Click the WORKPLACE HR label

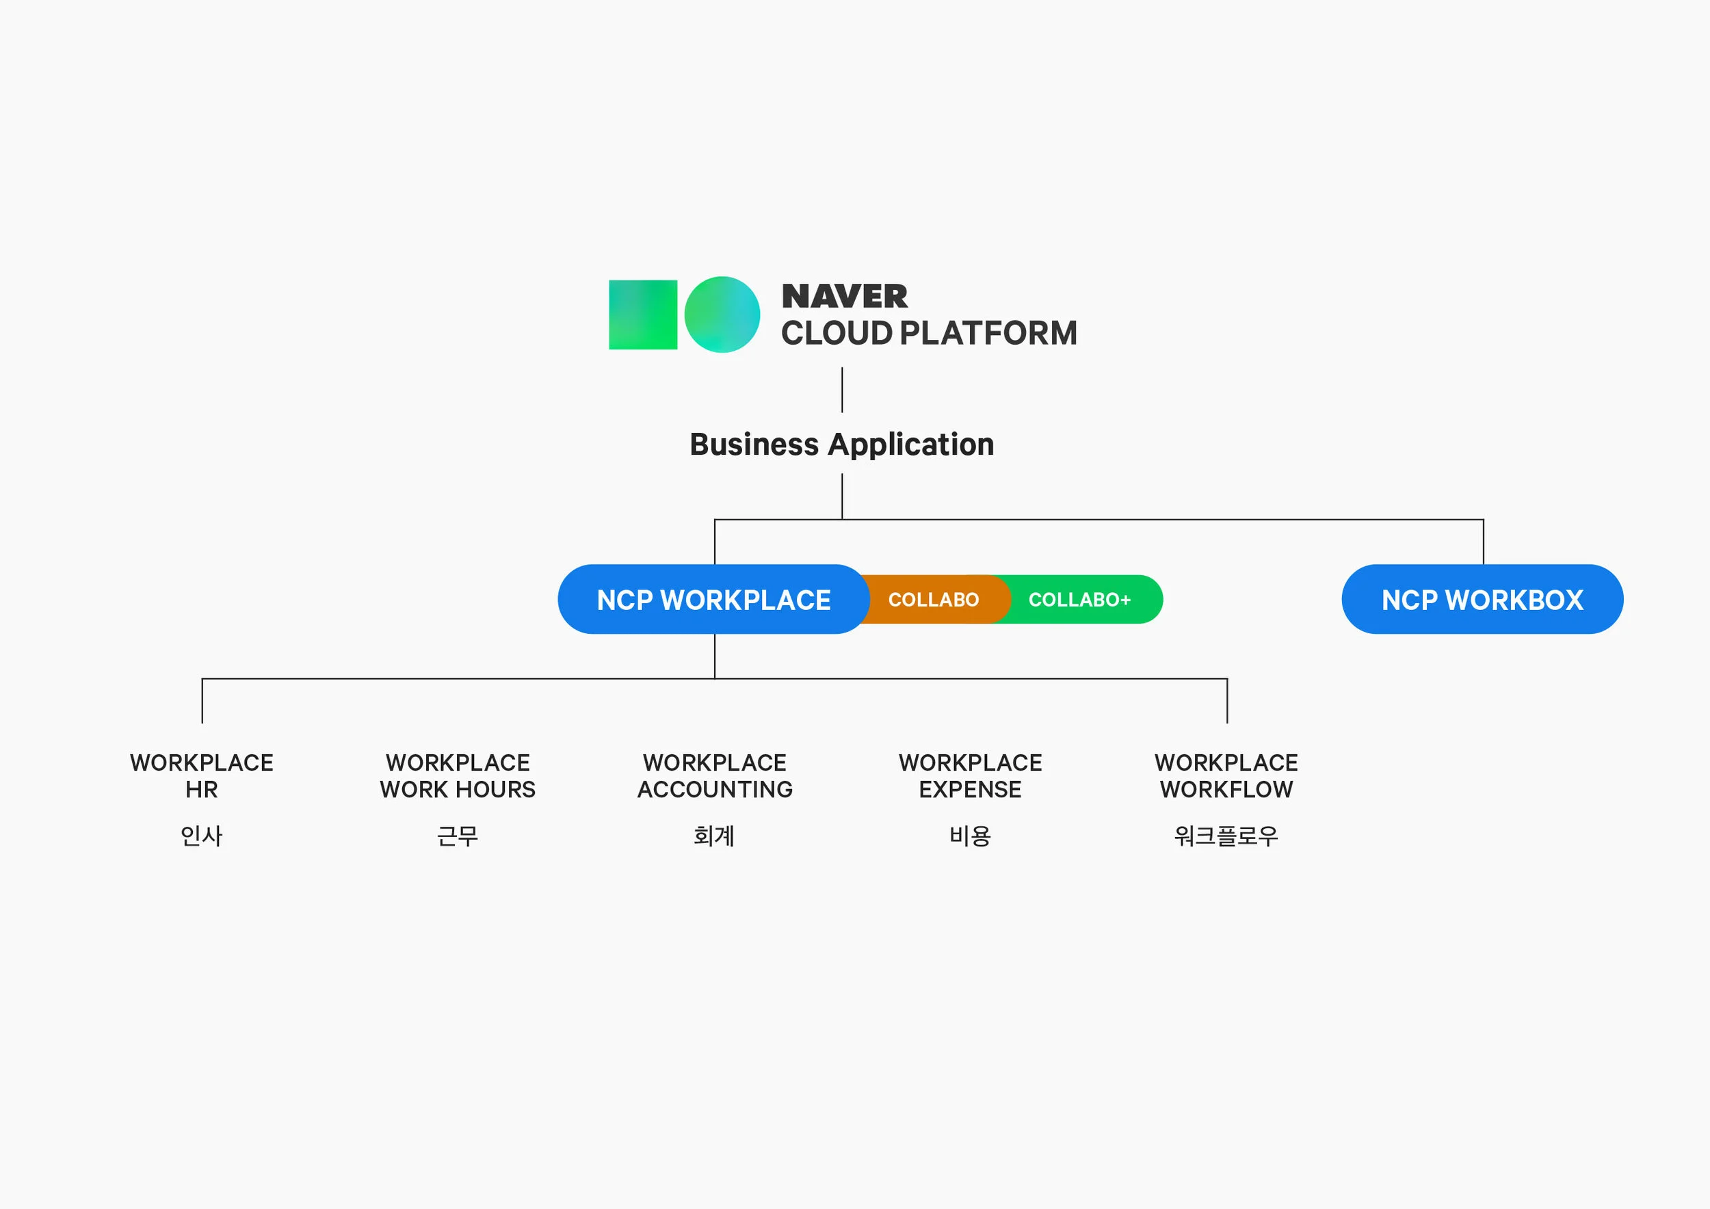202,775
